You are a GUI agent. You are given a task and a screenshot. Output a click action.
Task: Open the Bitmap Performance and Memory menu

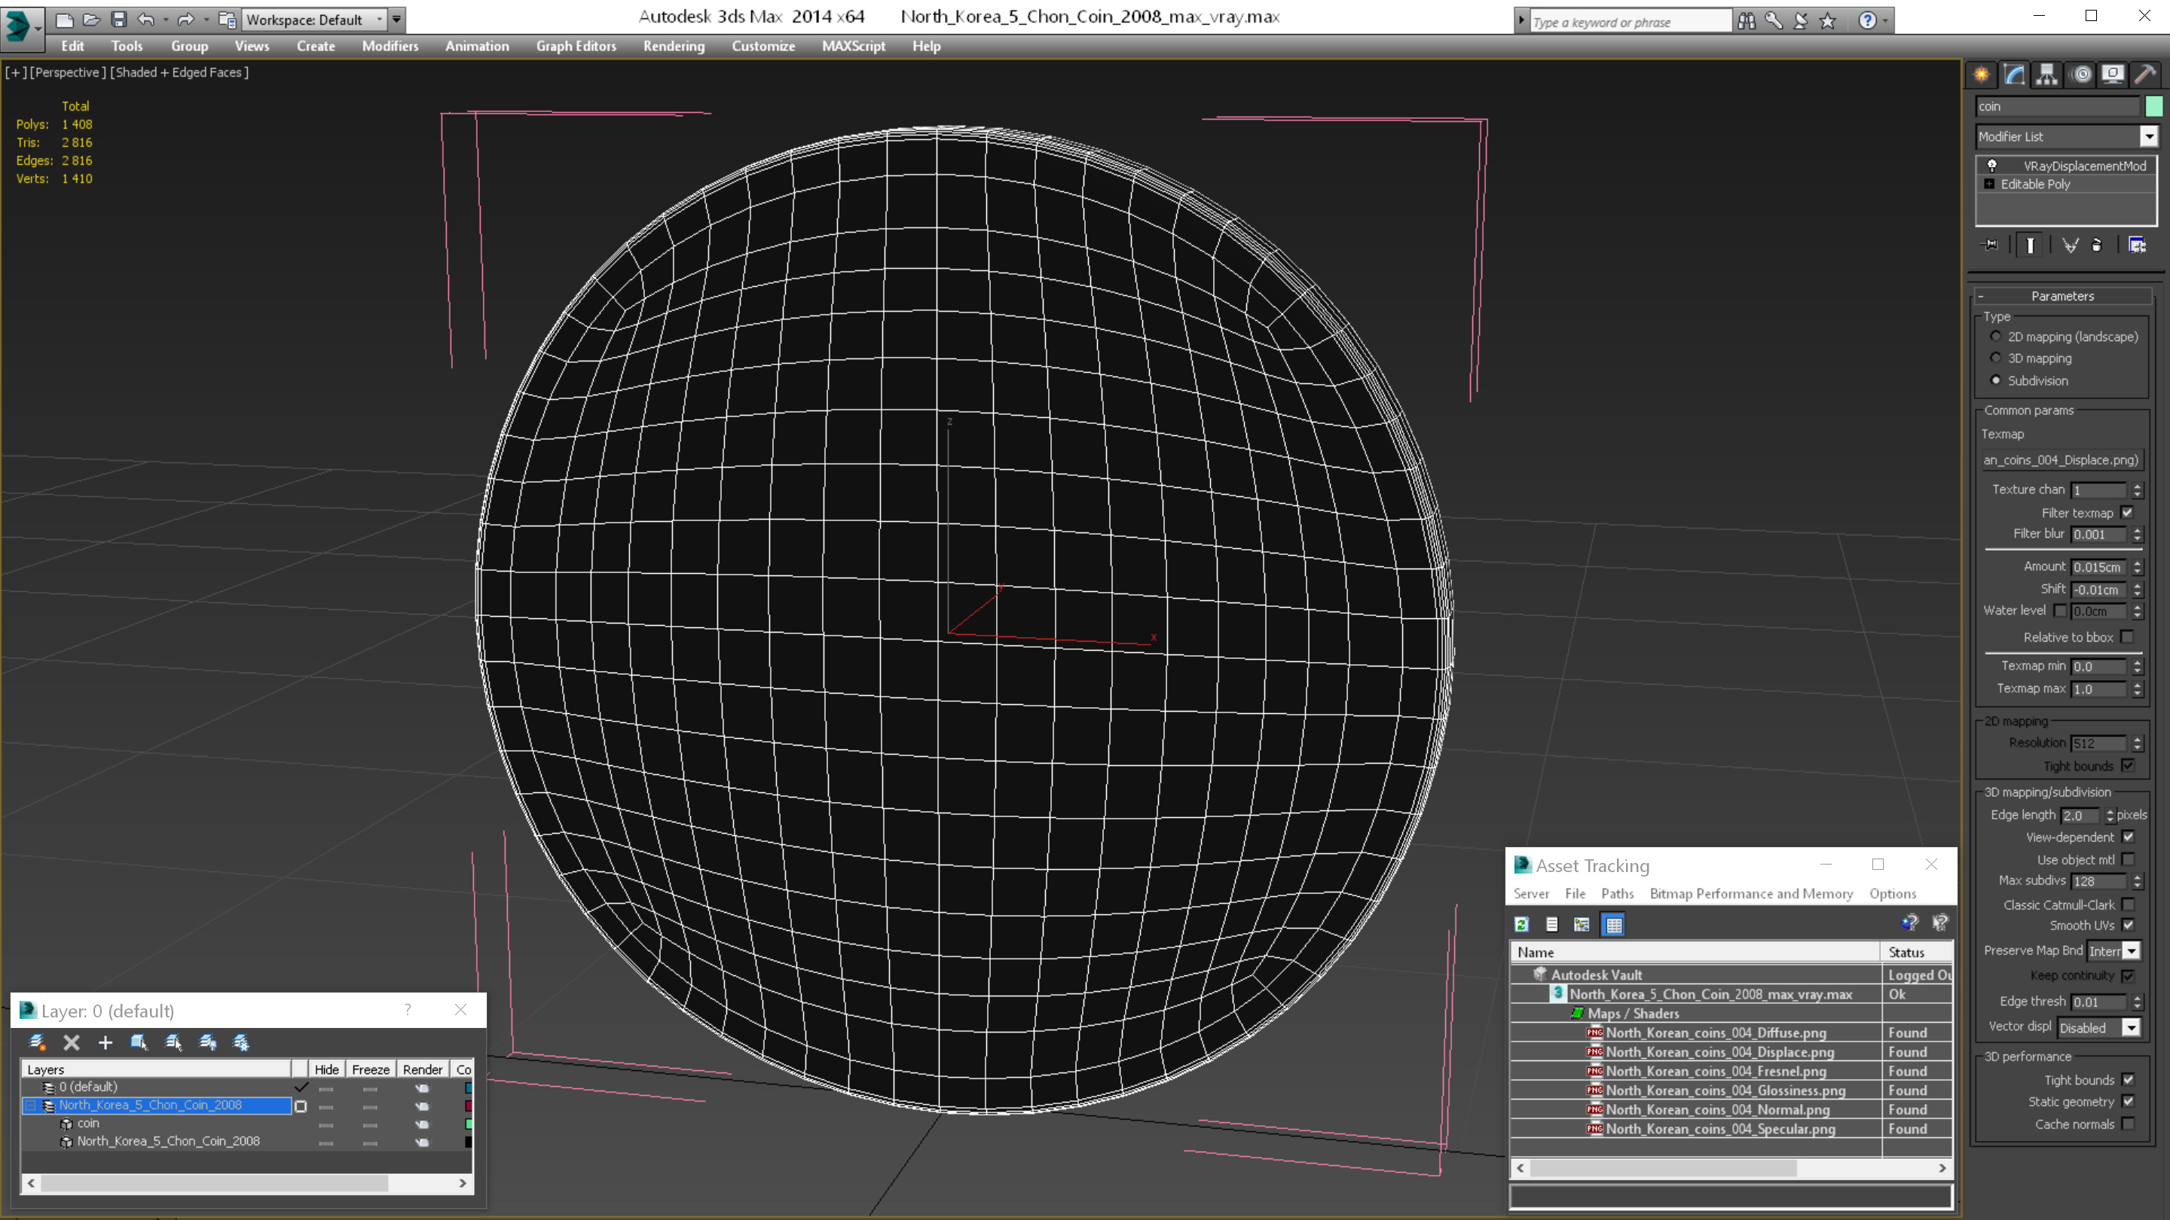pos(1750,893)
